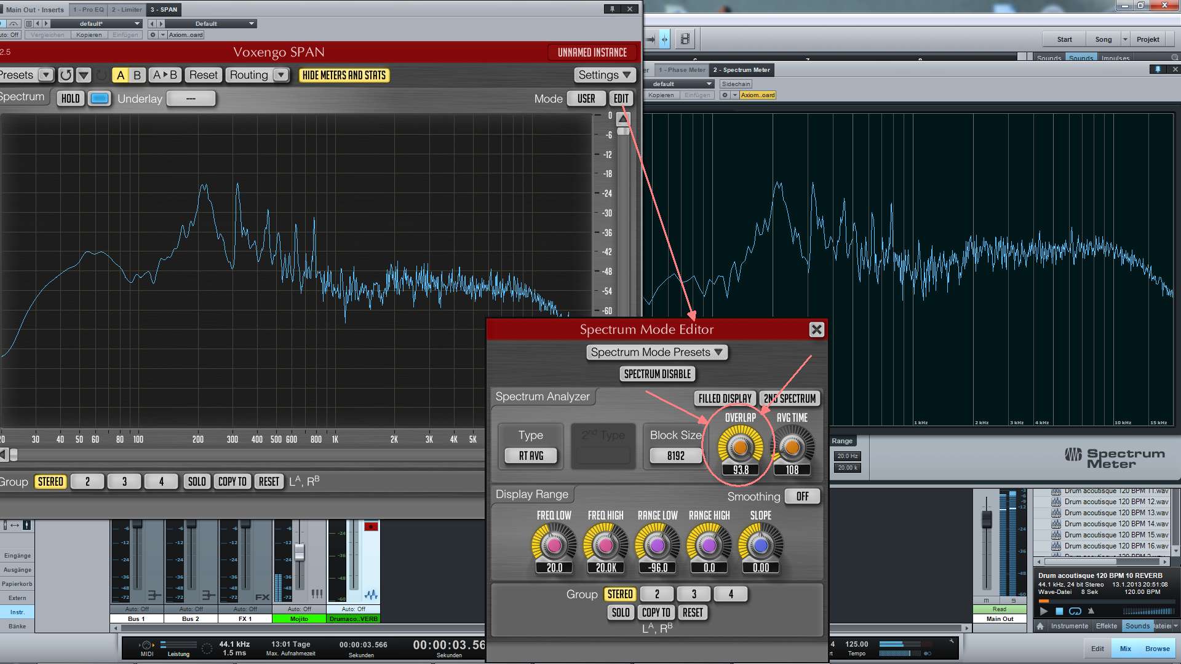Open the down-arrow menu next to undo in SPAN
1181x664 pixels.
click(x=84, y=75)
